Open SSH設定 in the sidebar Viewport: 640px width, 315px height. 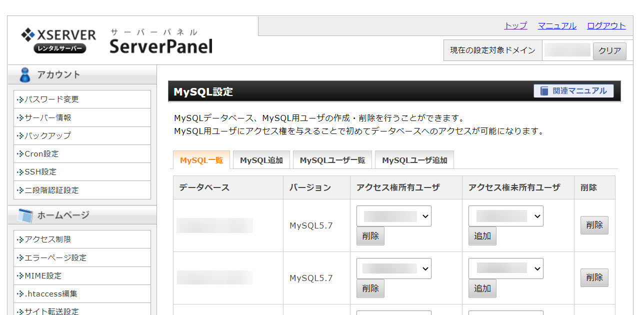(82, 172)
